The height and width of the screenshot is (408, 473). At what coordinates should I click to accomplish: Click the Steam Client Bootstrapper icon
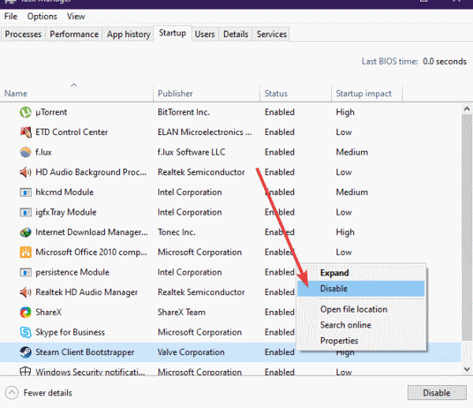26,352
